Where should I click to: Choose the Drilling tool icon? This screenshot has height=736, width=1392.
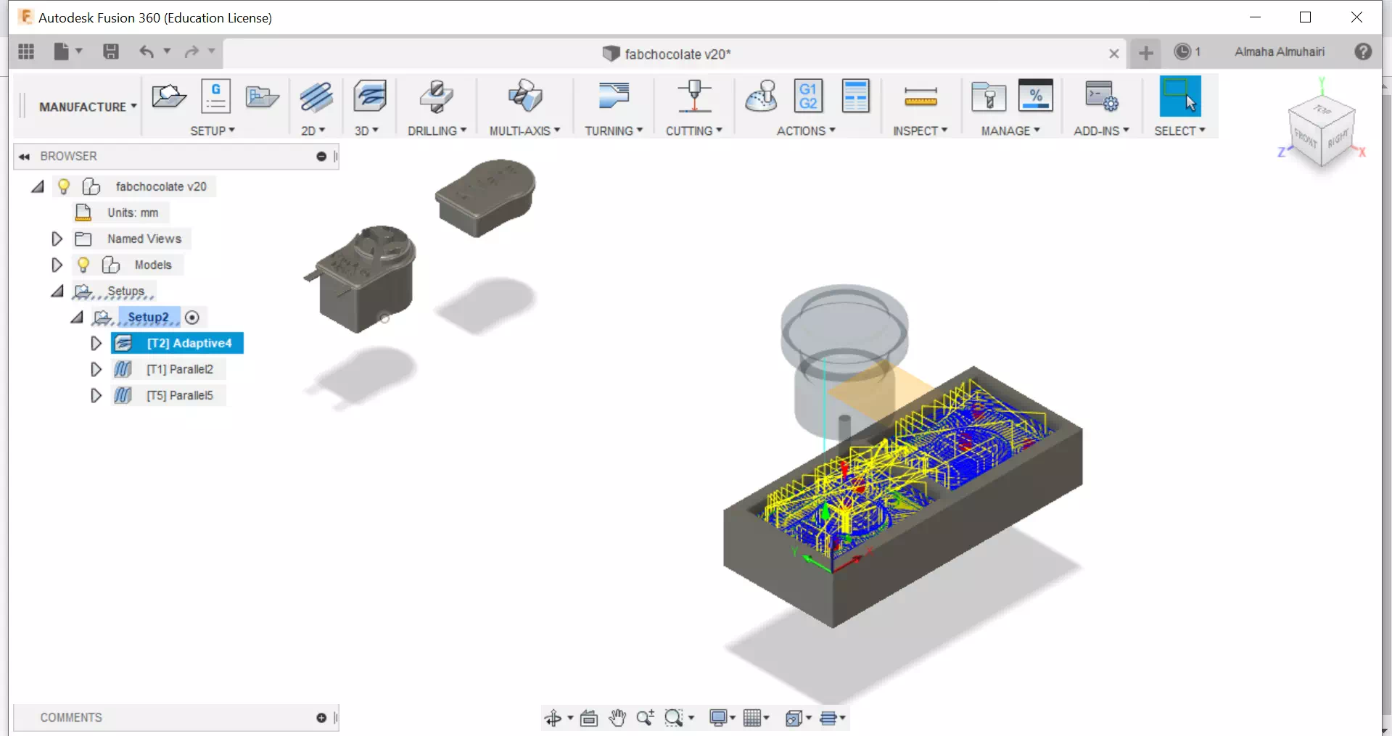[437, 96]
